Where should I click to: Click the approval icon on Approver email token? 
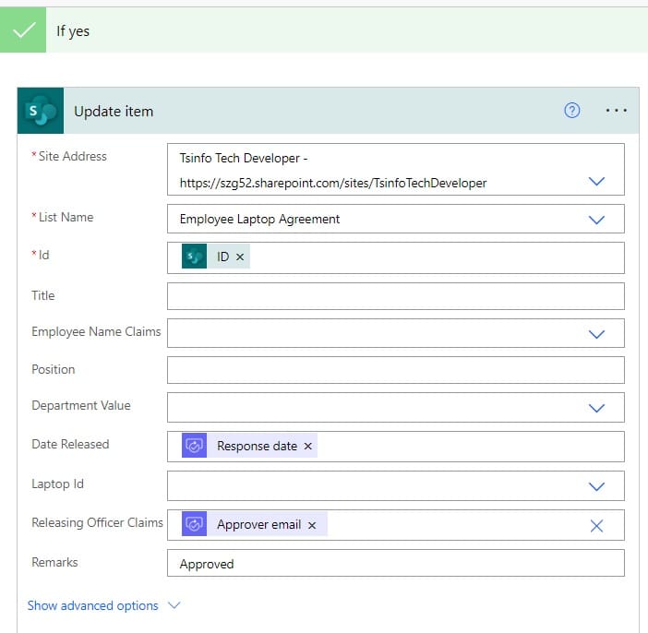[x=194, y=524]
